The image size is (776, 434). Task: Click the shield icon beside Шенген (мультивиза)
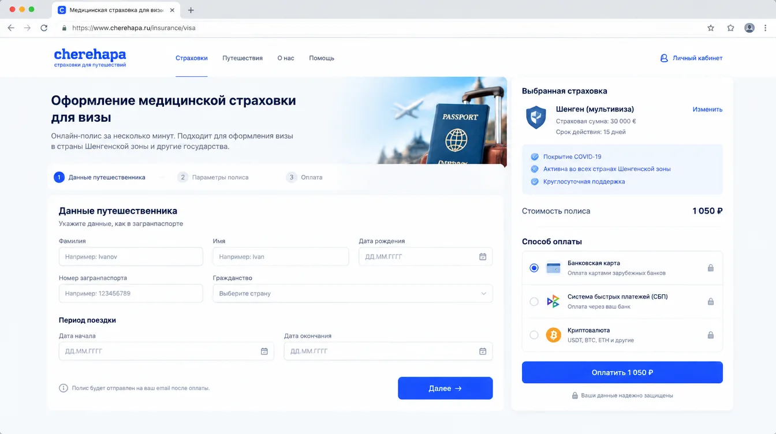535,117
